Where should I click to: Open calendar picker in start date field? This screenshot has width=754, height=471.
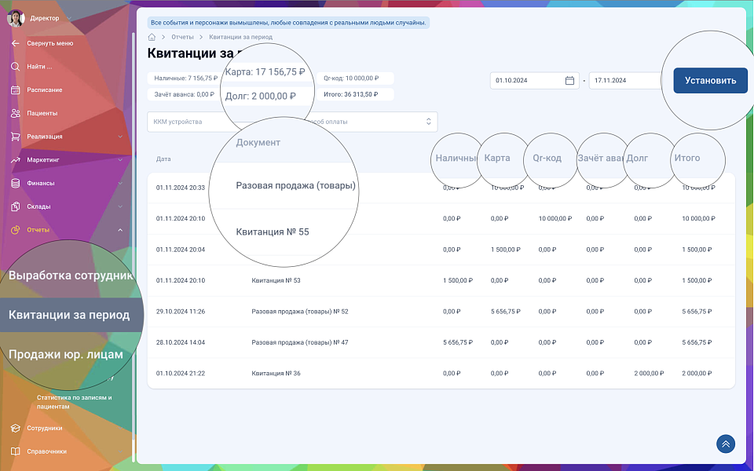click(570, 81)
